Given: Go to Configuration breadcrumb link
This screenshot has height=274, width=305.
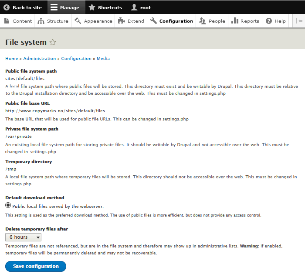Looking at the screenshot, I should tap(76, 59).
